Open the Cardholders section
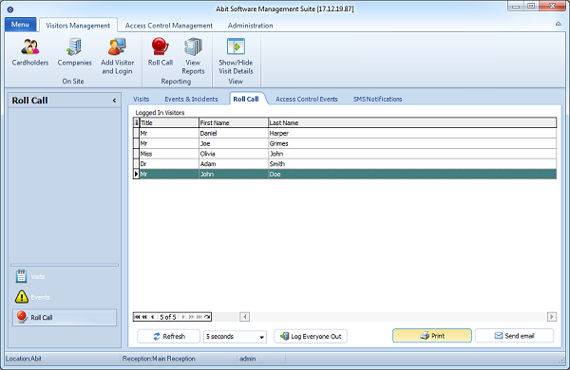Image resolution: width=570 pixels, height=370 pixels. point(30,53)
